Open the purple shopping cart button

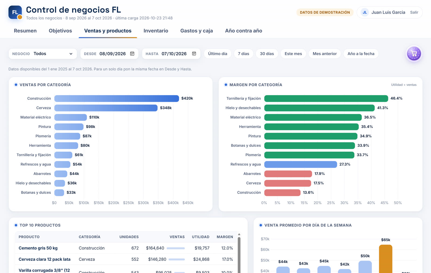click(x=414, y=54)
